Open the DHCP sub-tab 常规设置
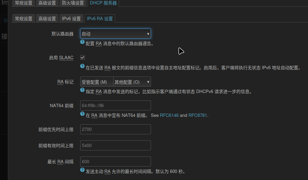308x180 pixels. 24,18
